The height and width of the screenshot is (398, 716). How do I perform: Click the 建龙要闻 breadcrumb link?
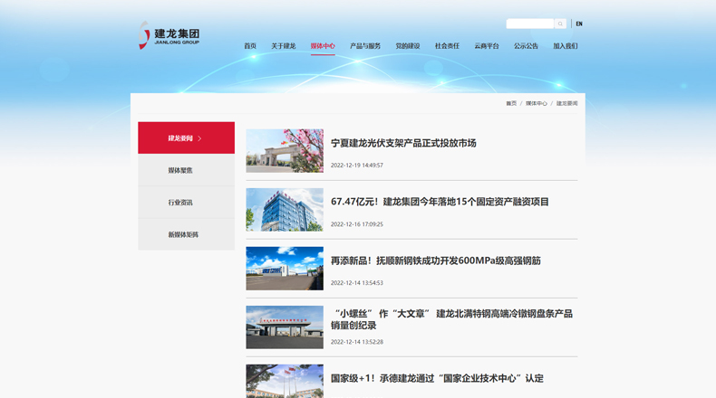[566, 103]
